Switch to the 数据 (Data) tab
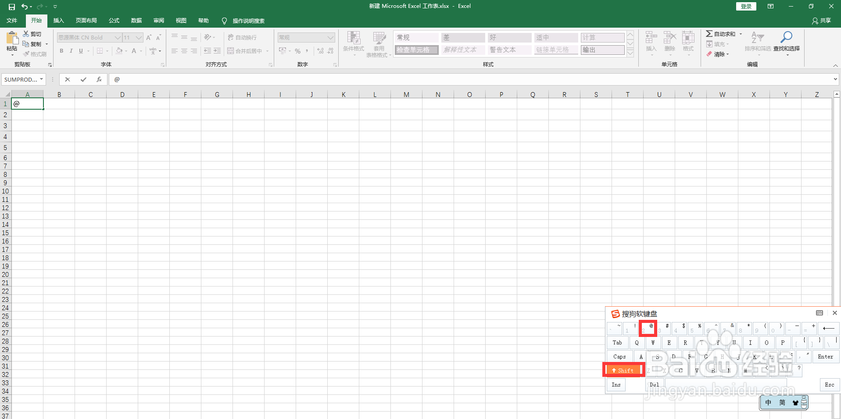Screen dimensions: 841x419 [x=136, y=21]
